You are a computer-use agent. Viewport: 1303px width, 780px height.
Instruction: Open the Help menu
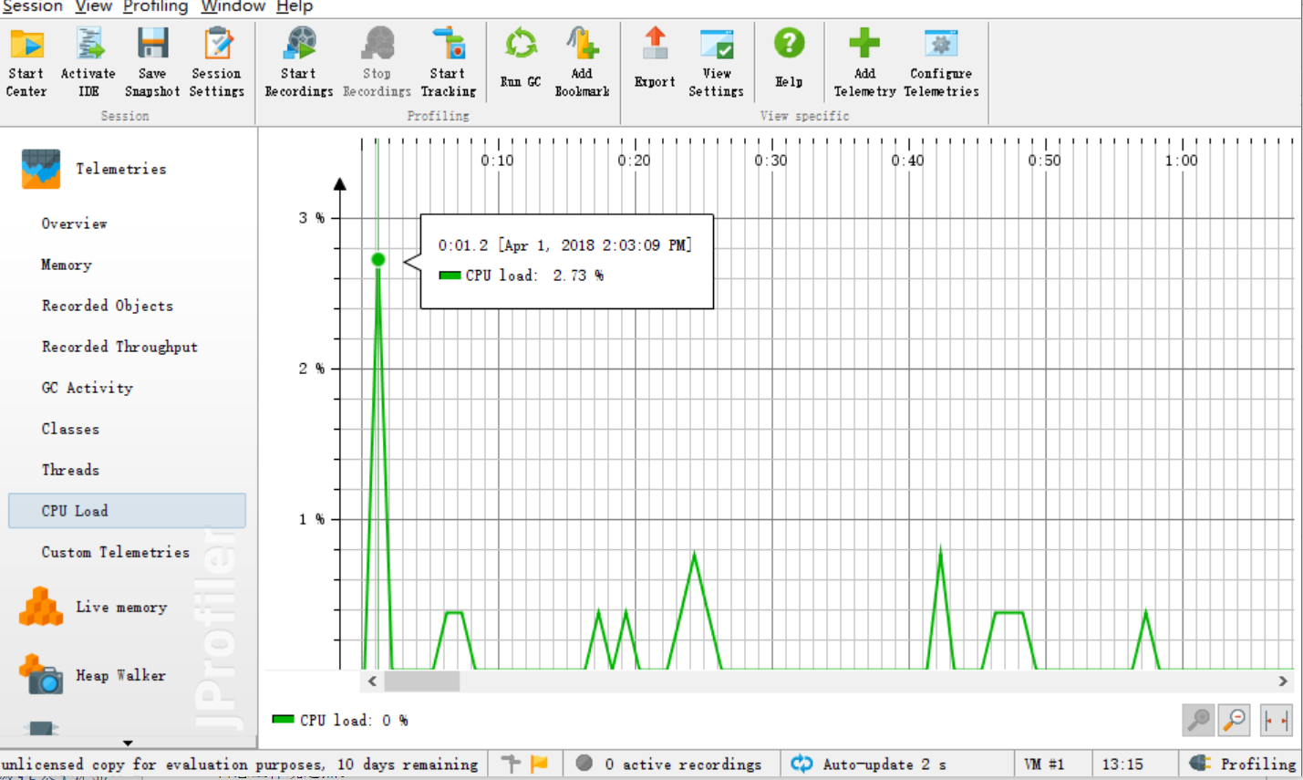click(295, 6)
